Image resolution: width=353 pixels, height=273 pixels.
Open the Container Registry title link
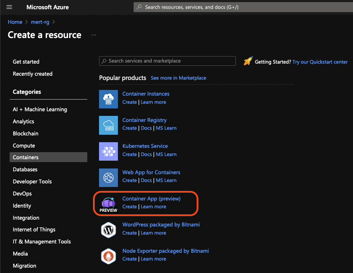tap(145, 120)
